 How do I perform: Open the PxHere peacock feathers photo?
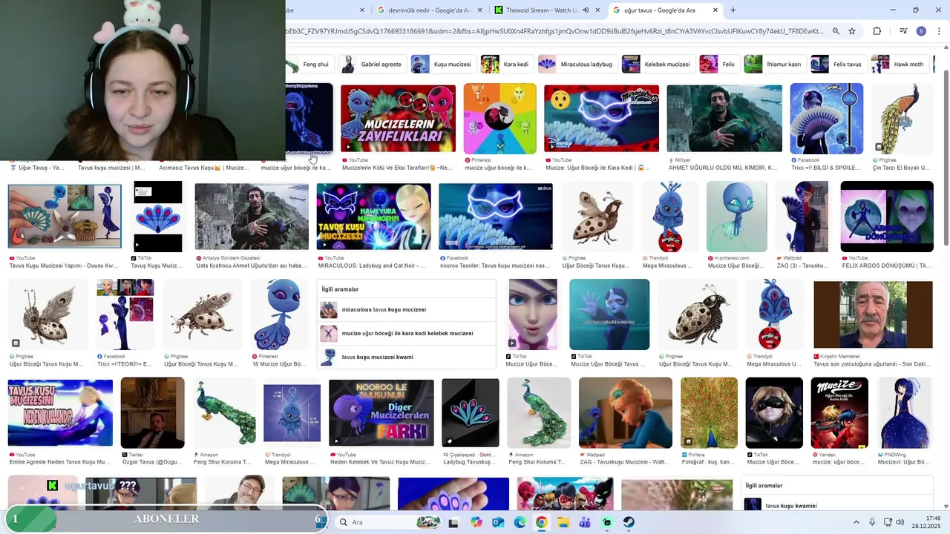tap(709, 413)
